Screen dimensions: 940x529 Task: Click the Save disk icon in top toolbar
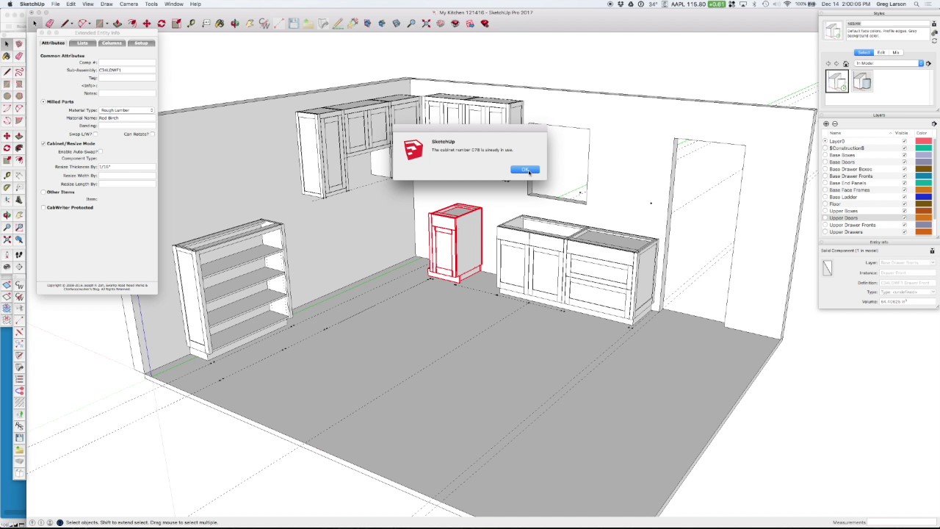294,24
